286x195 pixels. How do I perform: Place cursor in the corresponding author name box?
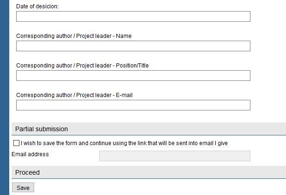click(x=133, y=46)
